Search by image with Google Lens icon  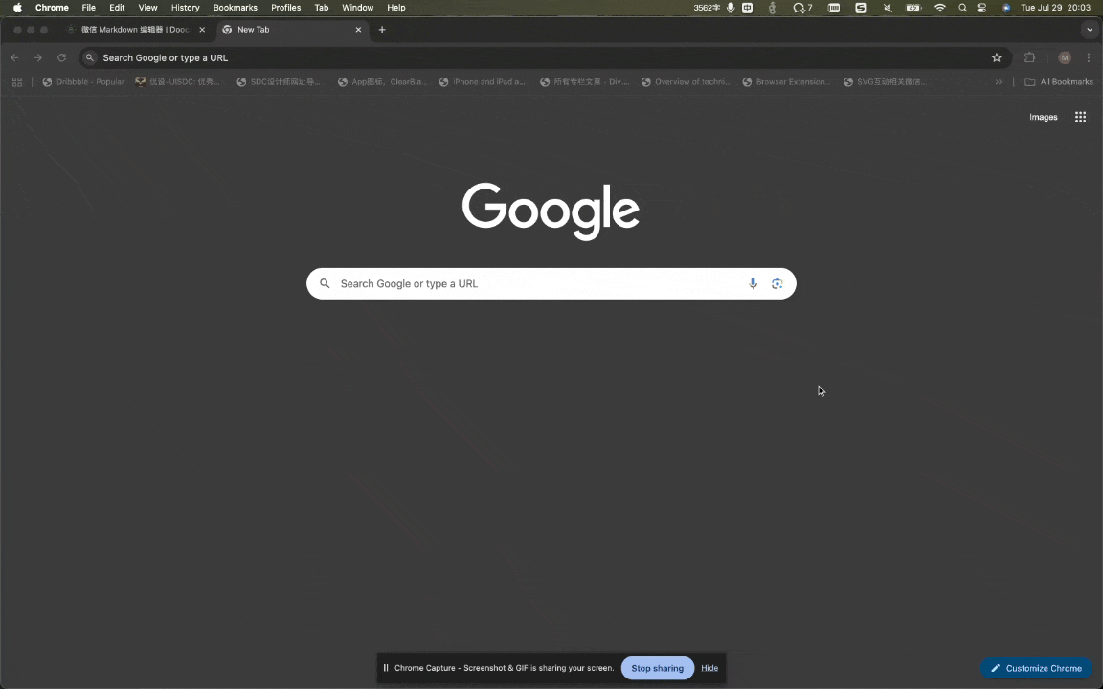(x=777, y=283)
